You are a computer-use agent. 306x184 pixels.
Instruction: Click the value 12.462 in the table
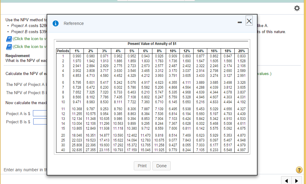tap(132, 135)
